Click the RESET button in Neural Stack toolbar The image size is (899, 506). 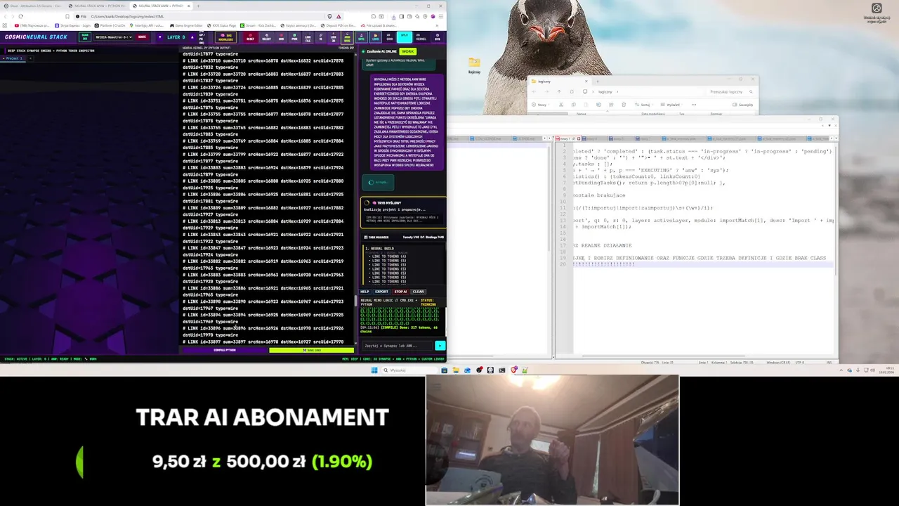[250, 37]
